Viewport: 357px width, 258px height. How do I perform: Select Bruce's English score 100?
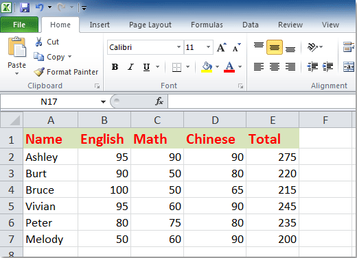coord(104,190)
